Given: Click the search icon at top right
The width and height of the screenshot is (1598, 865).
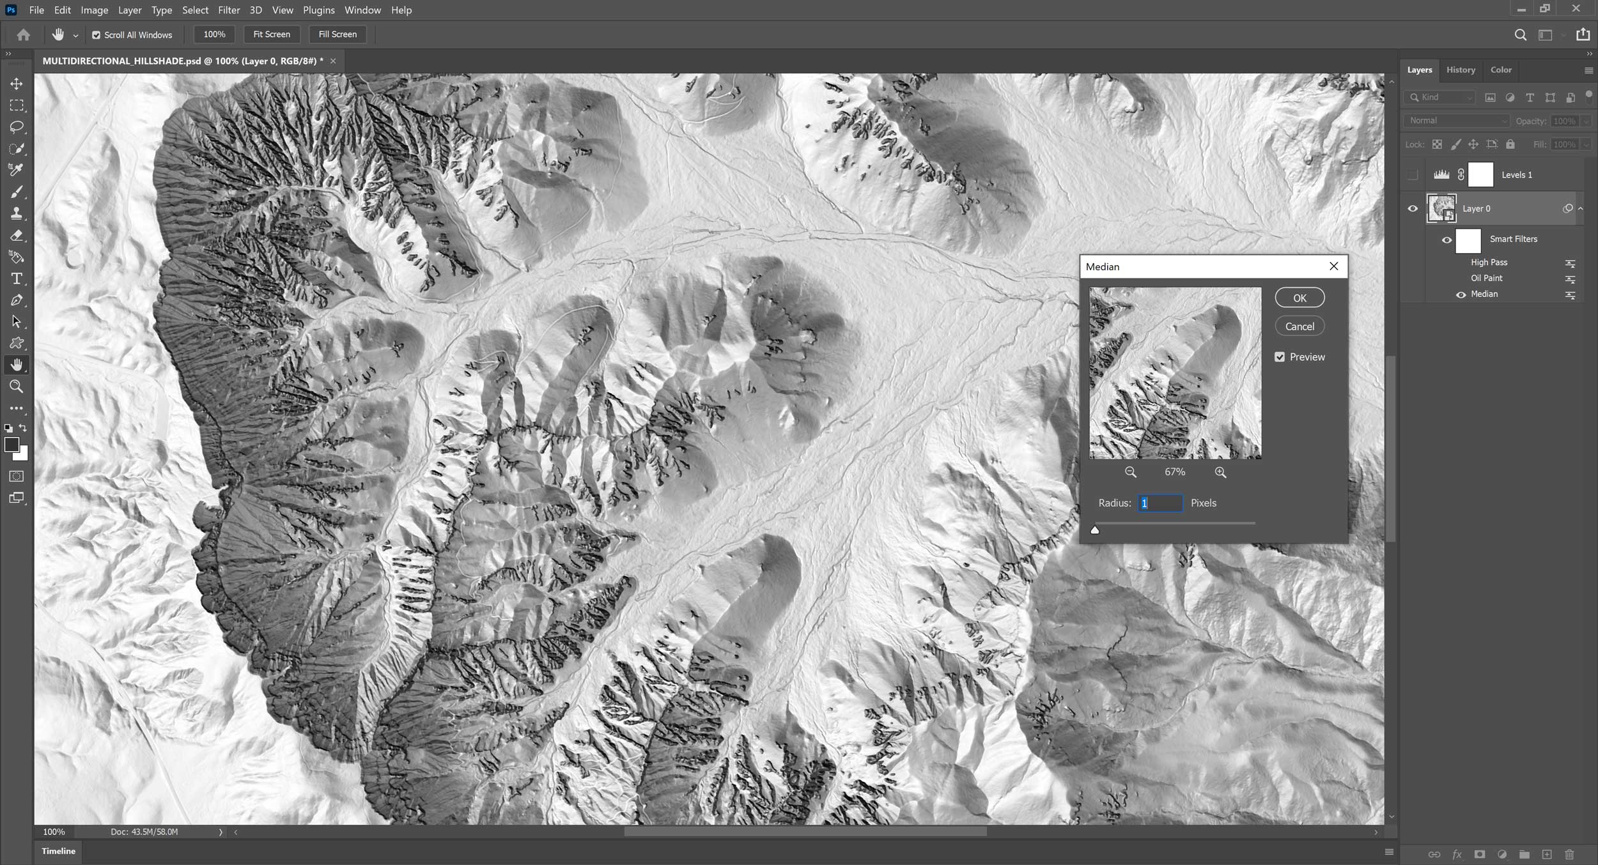Looking at the screenshot, I should [x=1521, y=35].
